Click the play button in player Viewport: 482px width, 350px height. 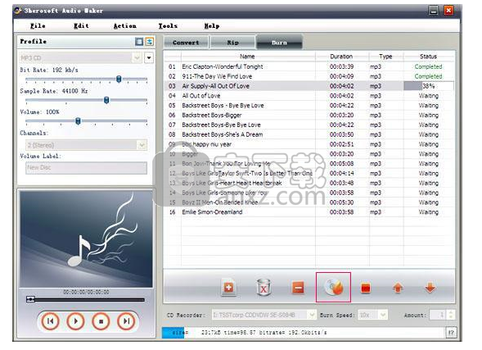pyautogui.click(x=75, y=321)
